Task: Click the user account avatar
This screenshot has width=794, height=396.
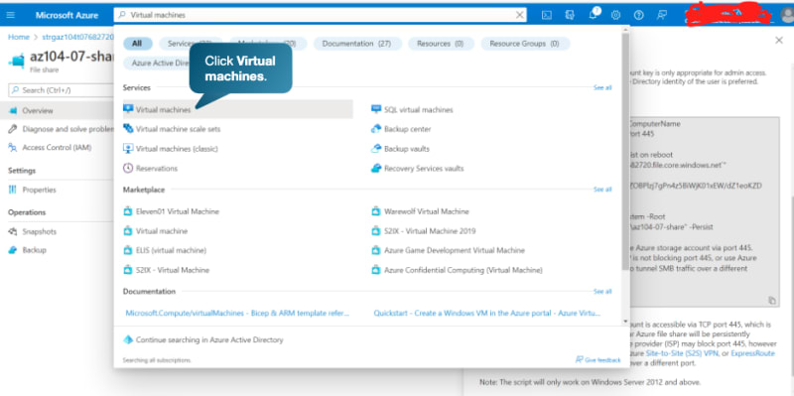Action: [x=787, y=16]
